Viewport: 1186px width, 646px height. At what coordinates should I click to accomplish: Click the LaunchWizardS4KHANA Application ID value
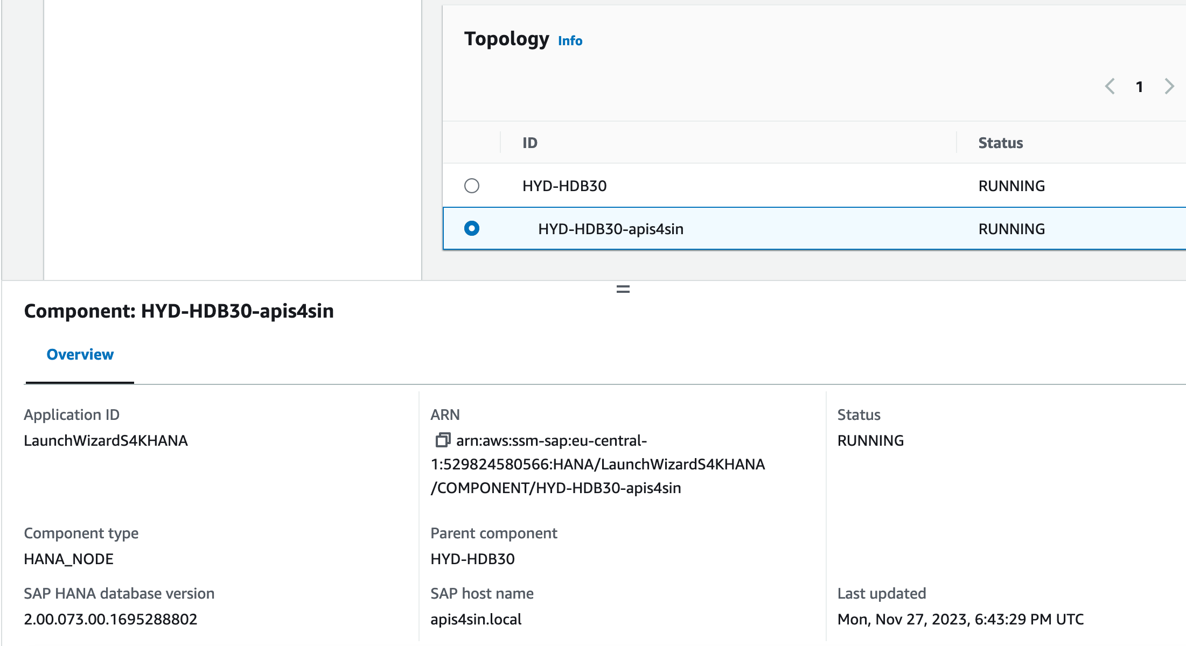(106, 440)
